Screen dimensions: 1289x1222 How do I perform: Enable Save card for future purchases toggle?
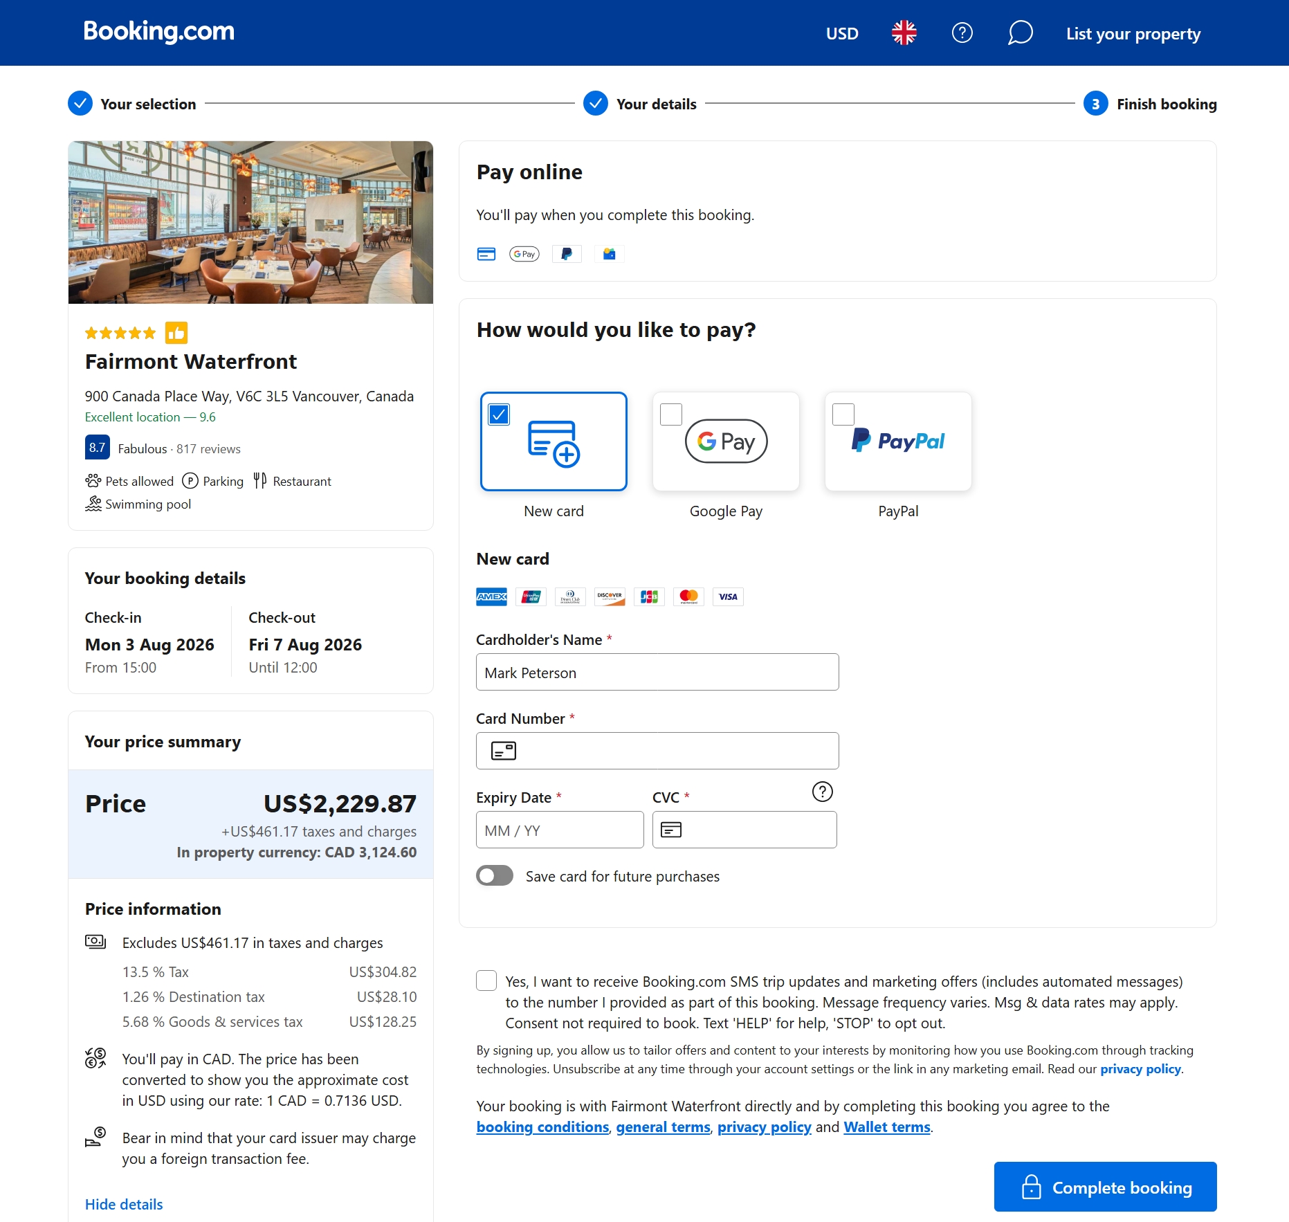(x=495, y=876)
